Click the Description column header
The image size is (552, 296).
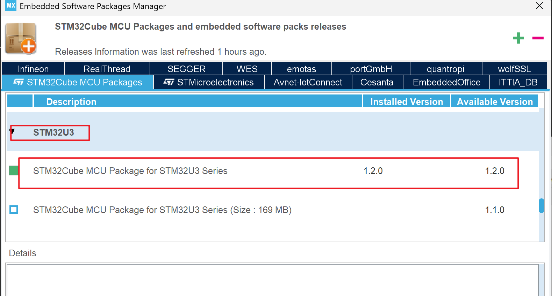click(198, 101)
